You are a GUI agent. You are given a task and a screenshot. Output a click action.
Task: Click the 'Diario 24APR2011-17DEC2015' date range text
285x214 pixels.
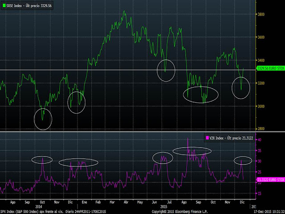pyautogui.click(x=86, y=212)
